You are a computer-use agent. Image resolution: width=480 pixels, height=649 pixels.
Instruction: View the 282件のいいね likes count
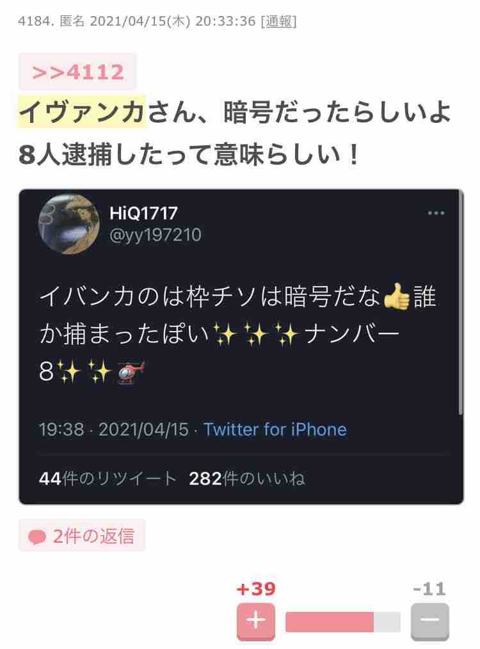pyautogui.click(x=247, y=479)
